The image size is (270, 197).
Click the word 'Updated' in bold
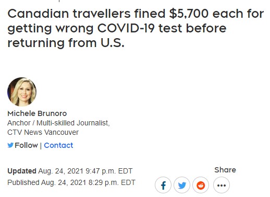tap(22, 171)
